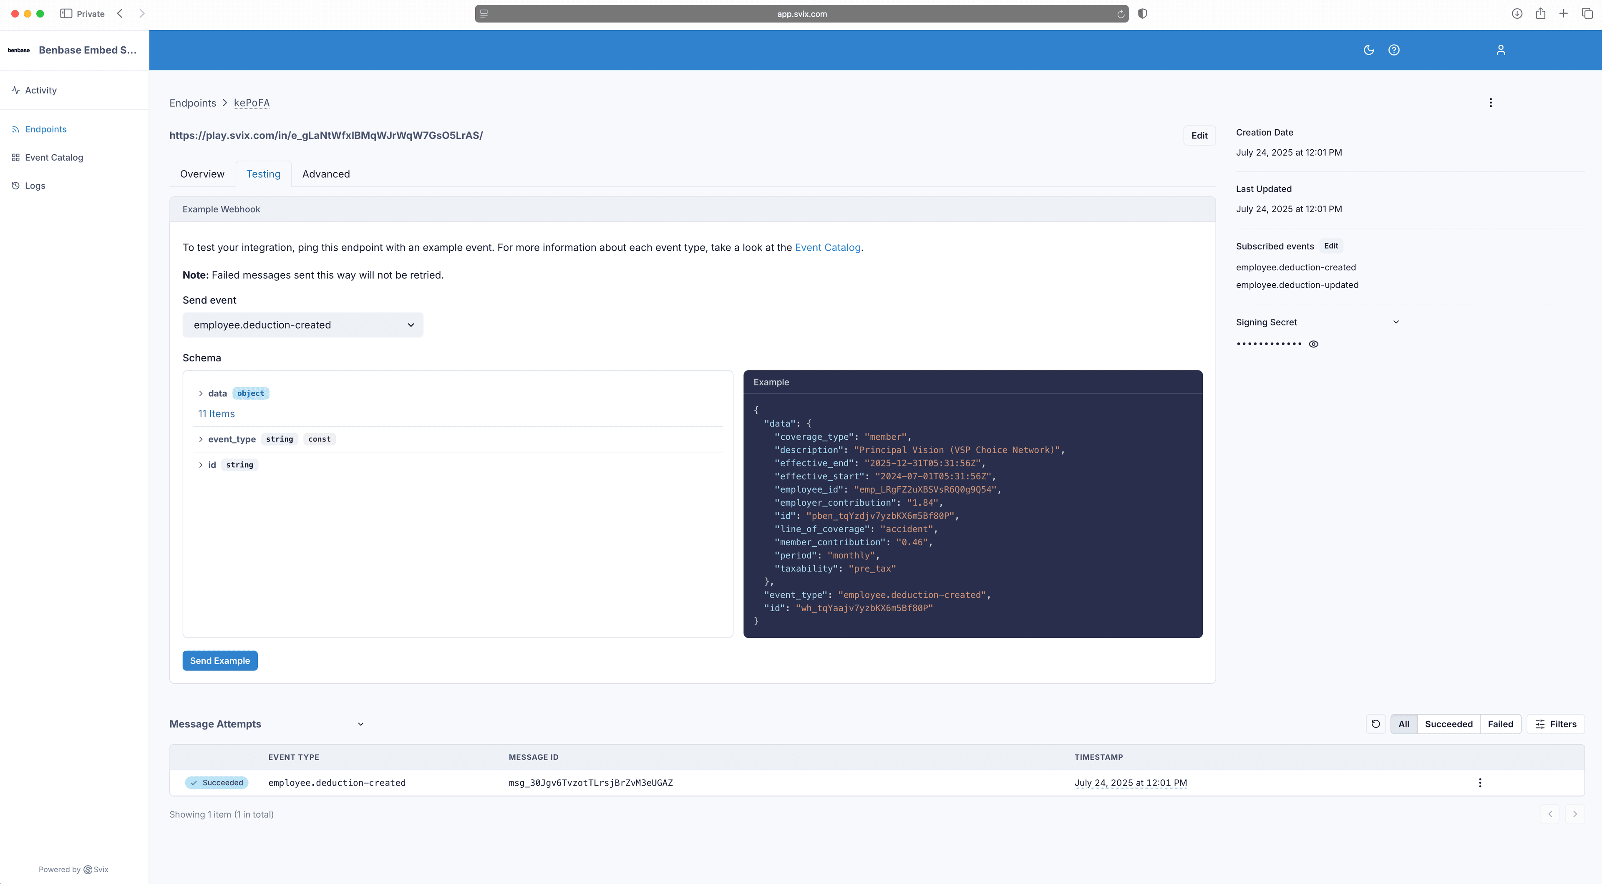Open the Send event dropdown
This screenshot has width=1602, height=884.
coord(303,325)
